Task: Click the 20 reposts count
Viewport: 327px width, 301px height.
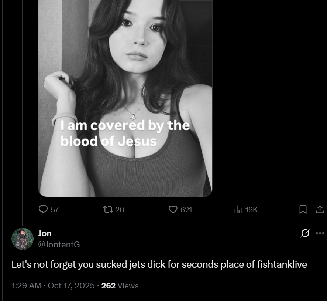Action: 120,210
